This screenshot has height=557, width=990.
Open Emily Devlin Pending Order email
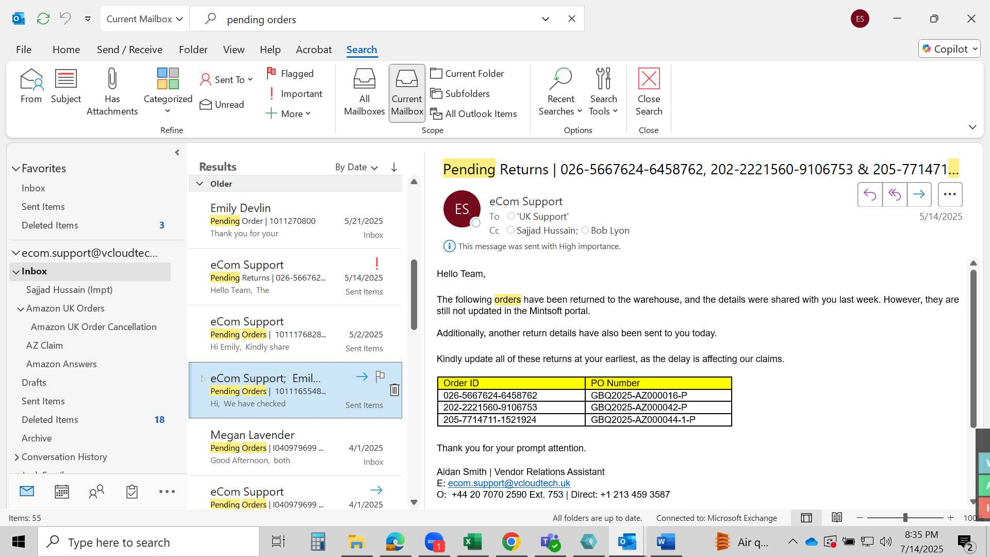(295, 220)
